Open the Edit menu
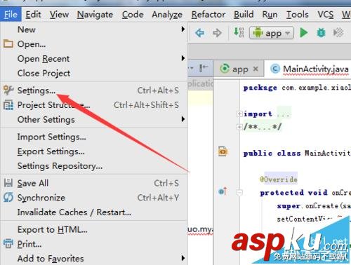This screenshot has height=265, width=351. [33, 15]
